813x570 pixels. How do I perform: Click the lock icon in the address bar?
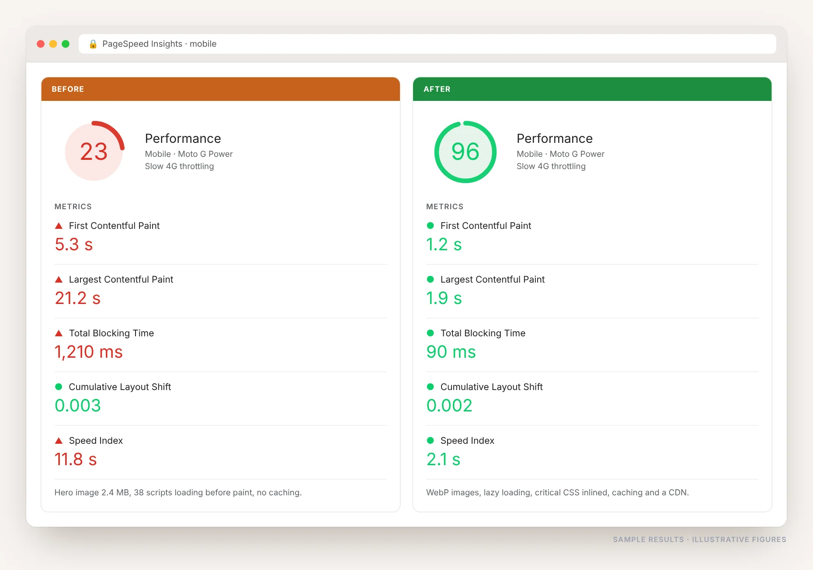pos(93,44)
